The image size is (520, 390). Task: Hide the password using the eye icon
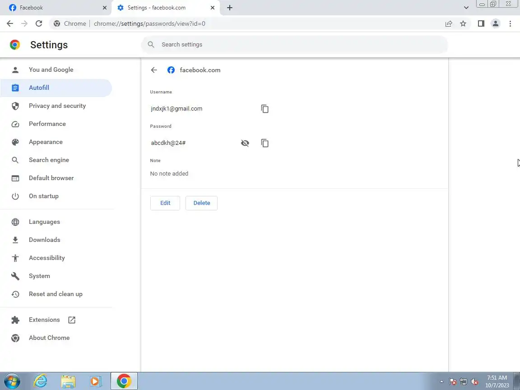pyautogui.click(x=245, y=143)
